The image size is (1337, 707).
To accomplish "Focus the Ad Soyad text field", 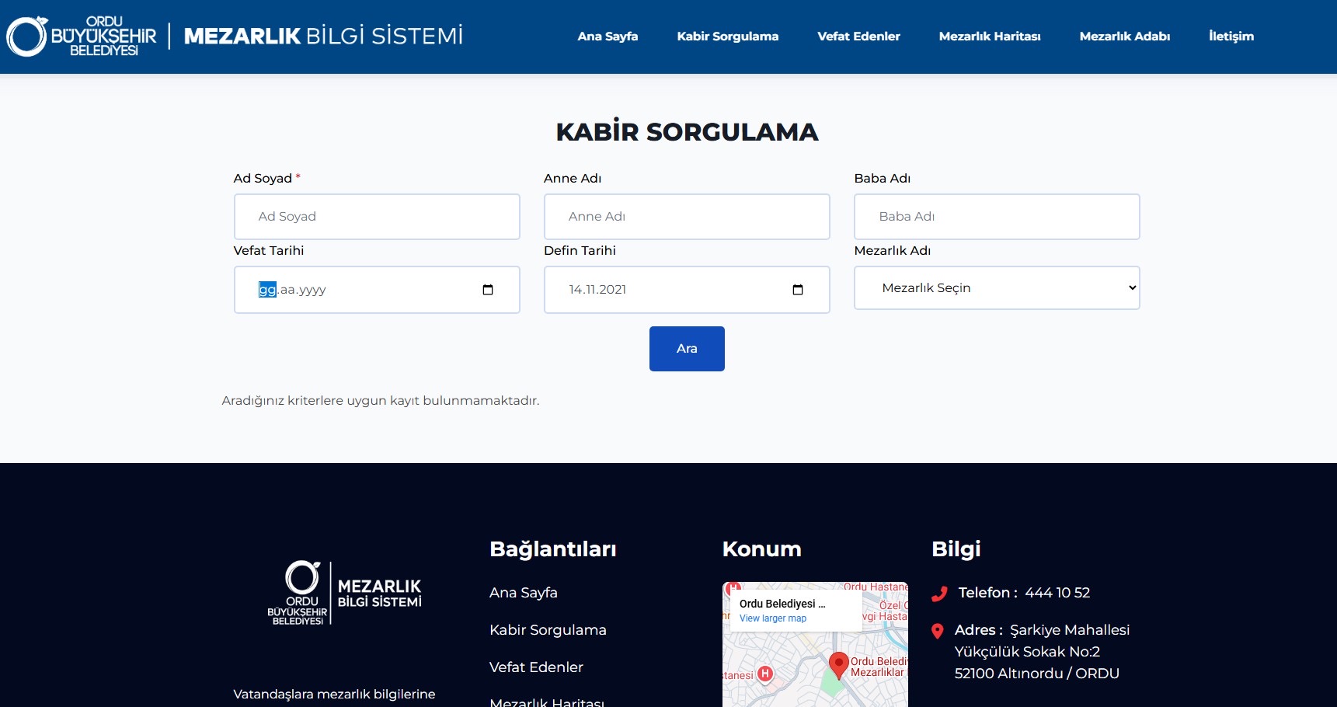I will pyautogui.click(x=377, y=217).
